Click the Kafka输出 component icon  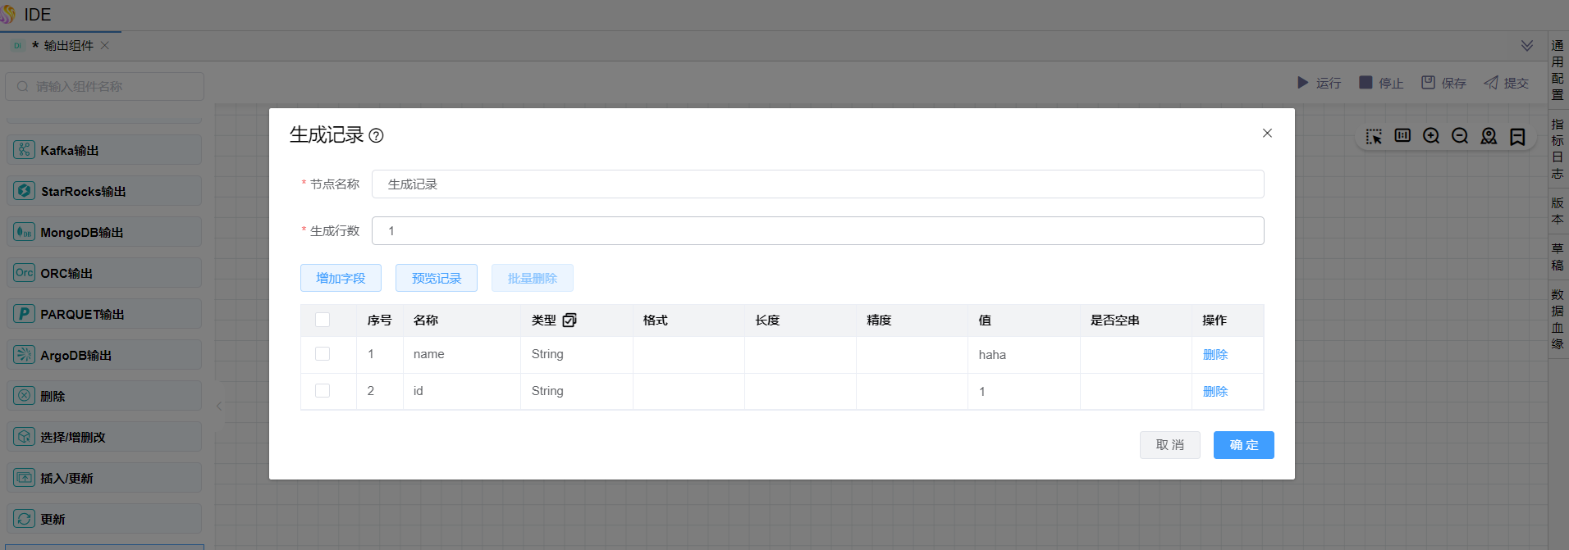(x=24, y=150)
